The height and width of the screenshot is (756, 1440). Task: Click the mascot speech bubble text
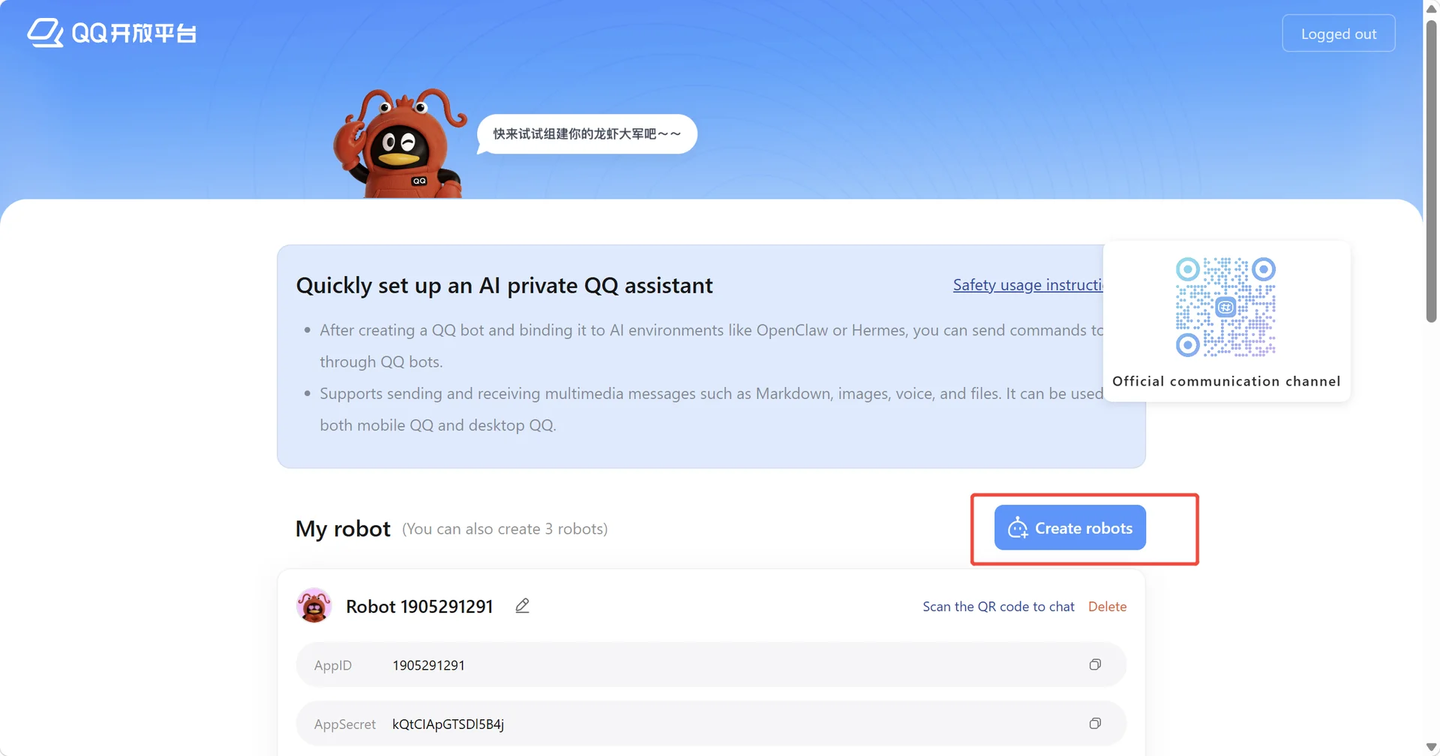(587, 134)
